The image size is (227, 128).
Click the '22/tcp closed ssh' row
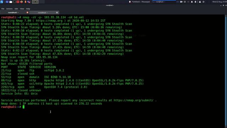coord(18,74)
